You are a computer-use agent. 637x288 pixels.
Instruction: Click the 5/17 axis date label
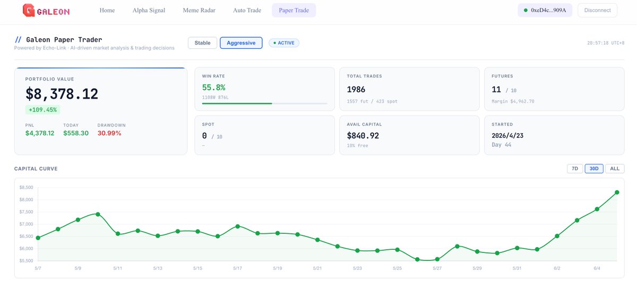237,268
